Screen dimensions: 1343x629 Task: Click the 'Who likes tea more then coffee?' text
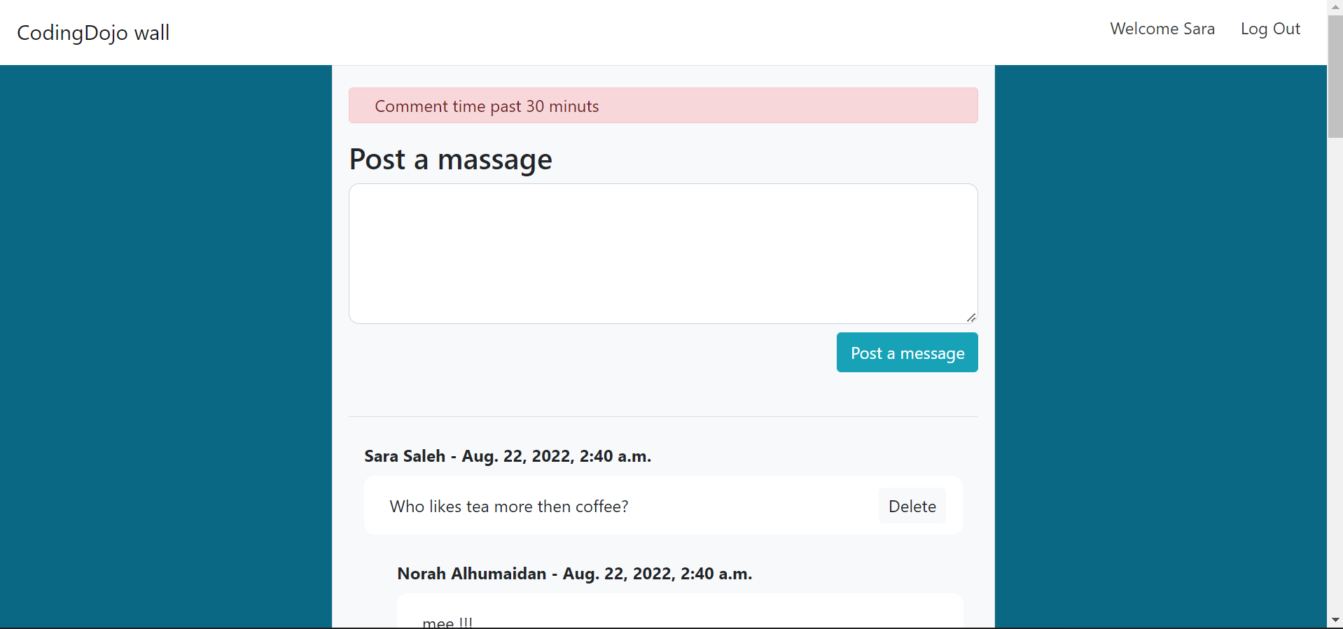pyautogui.click(x=509, y=507)
